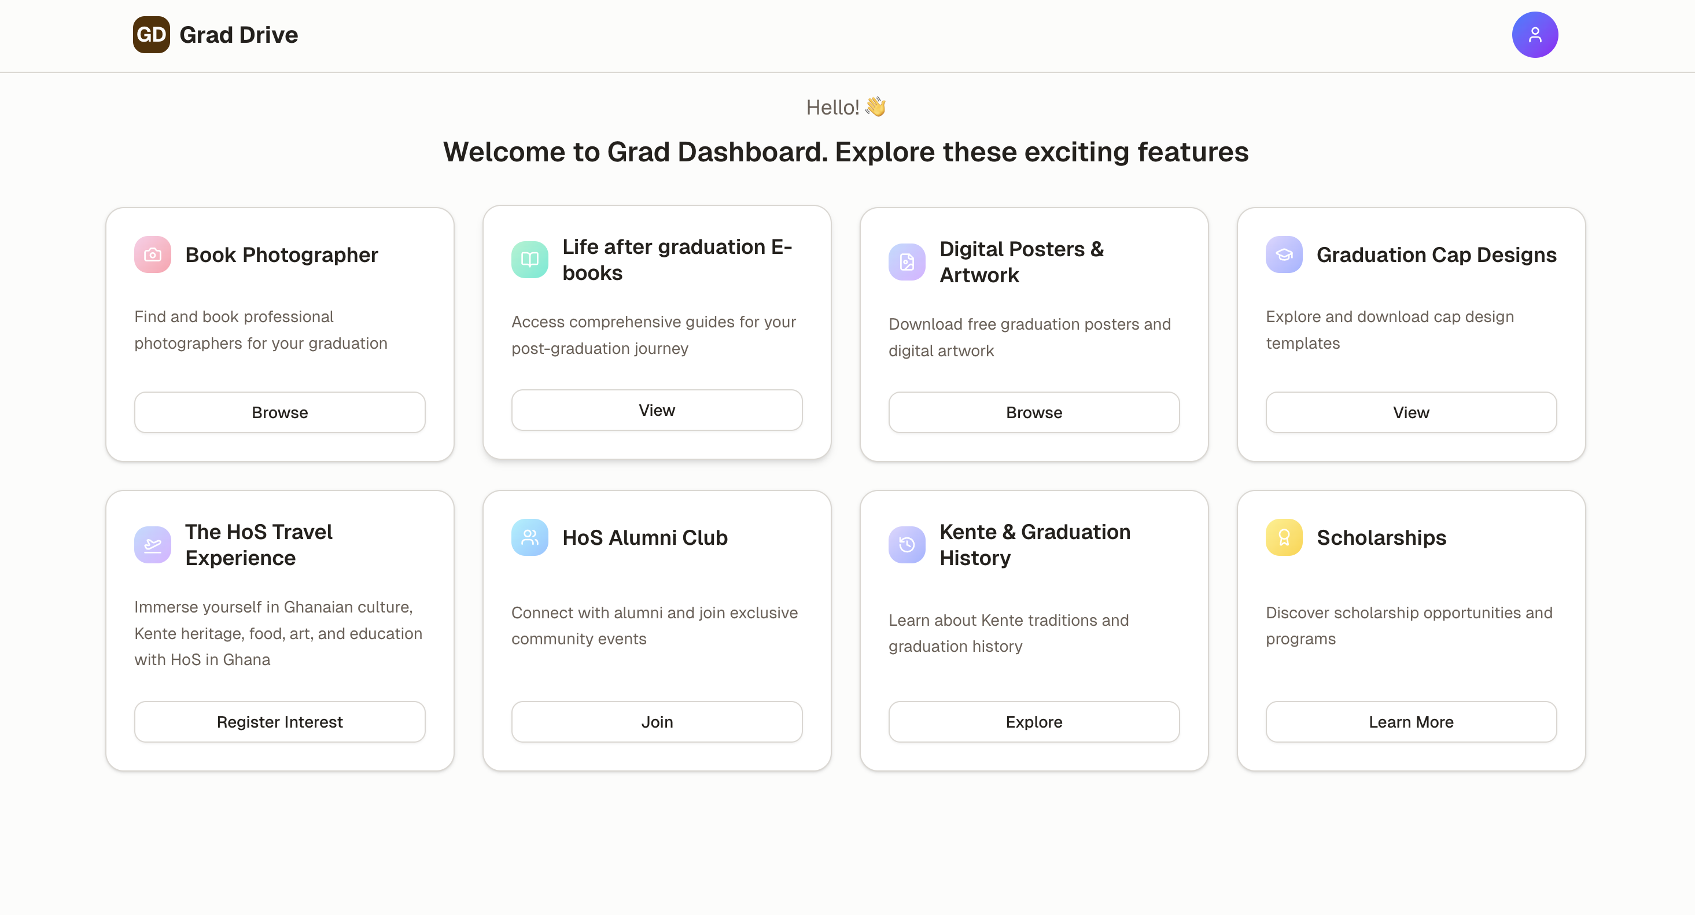The height and width of the screenshot is (915, 1695).
Task: Join the HoS Alumni Club
Action: 656,722
